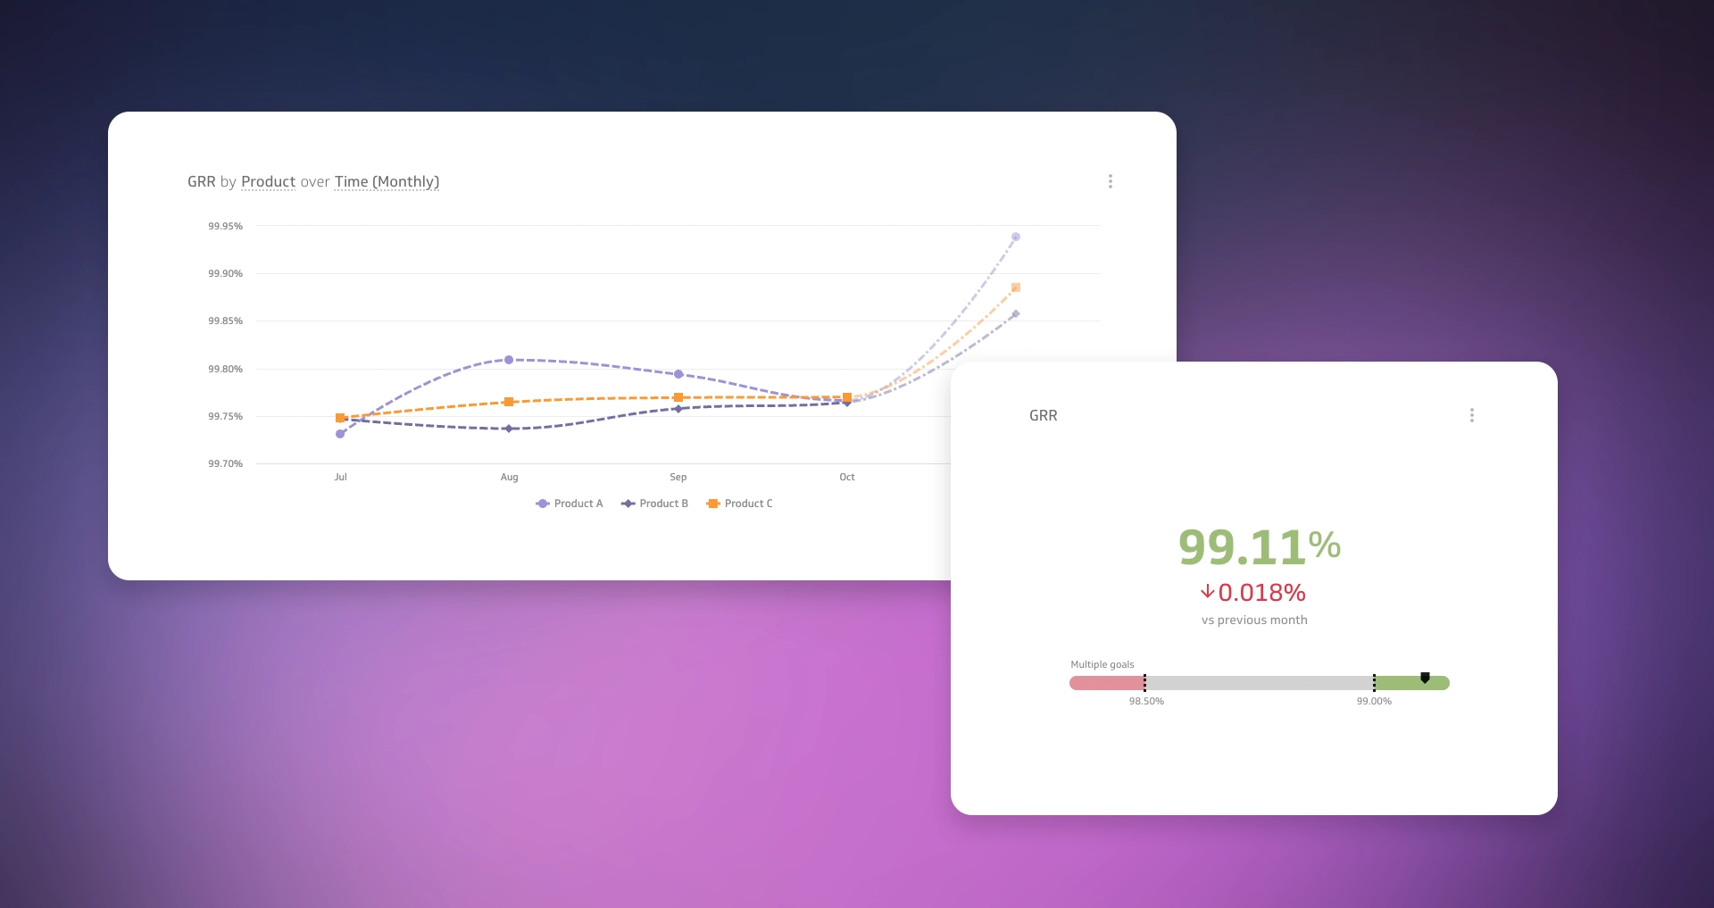Click the 99.00% goal threshold marker
1714x908 pixels.
coord(1374,683)
